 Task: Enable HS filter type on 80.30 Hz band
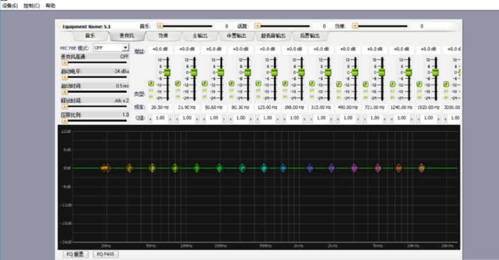[x=232, y=97]
